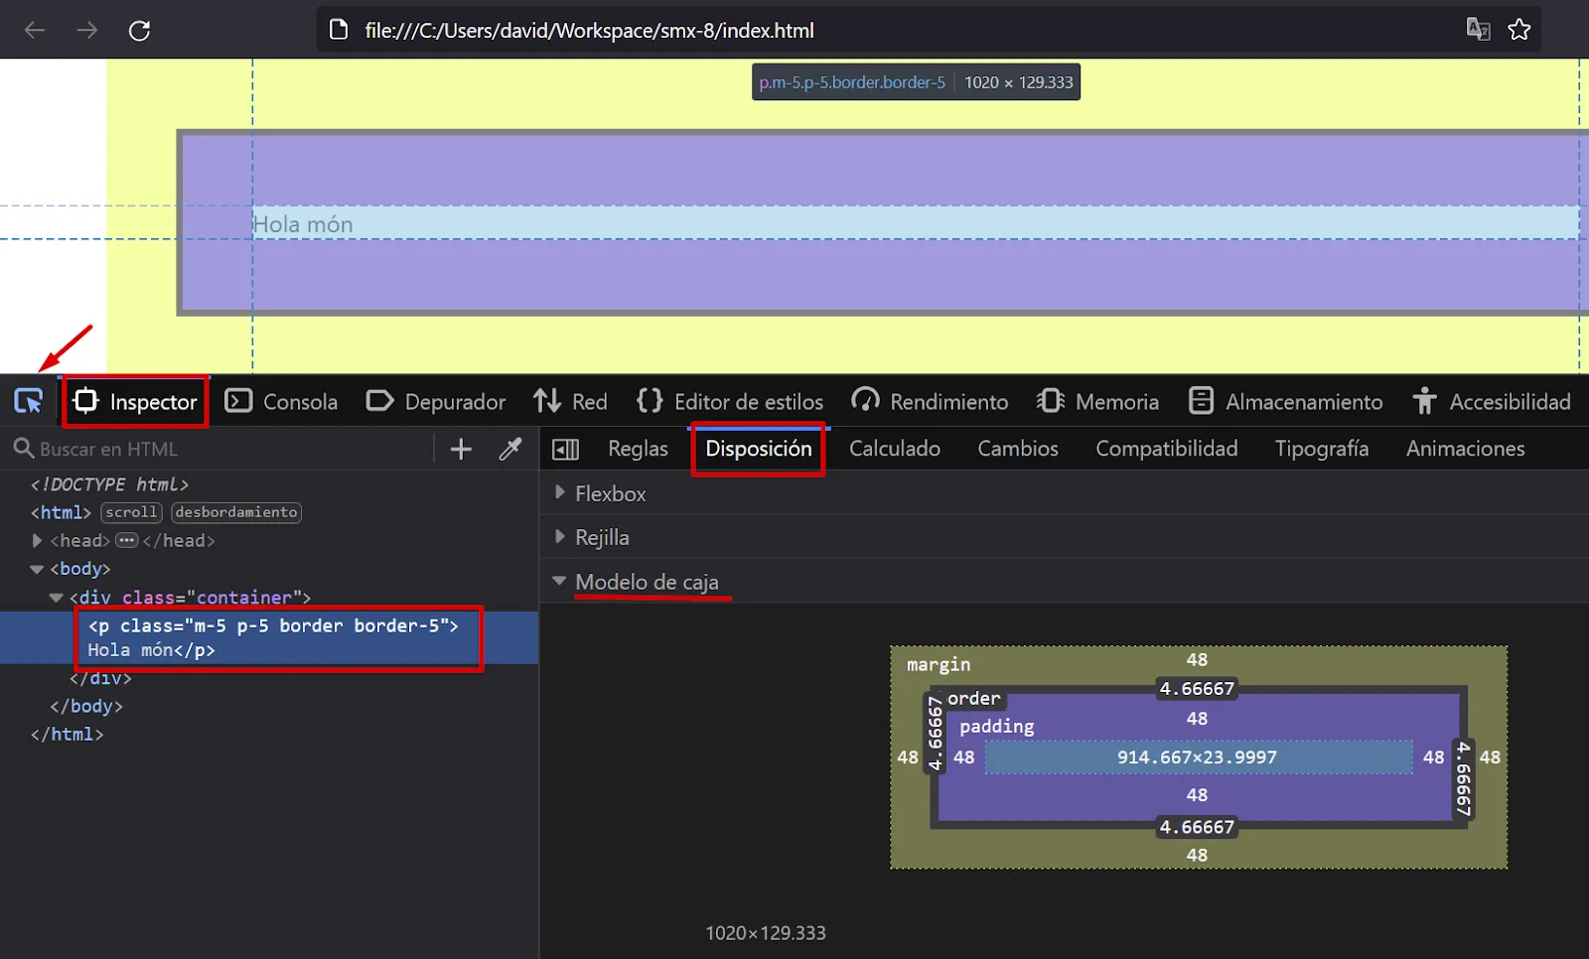Toggle the three-pane inspector layout icon
Viewport: 1589px width, 959px height.
pyautogui.click(x=565, y=450)
